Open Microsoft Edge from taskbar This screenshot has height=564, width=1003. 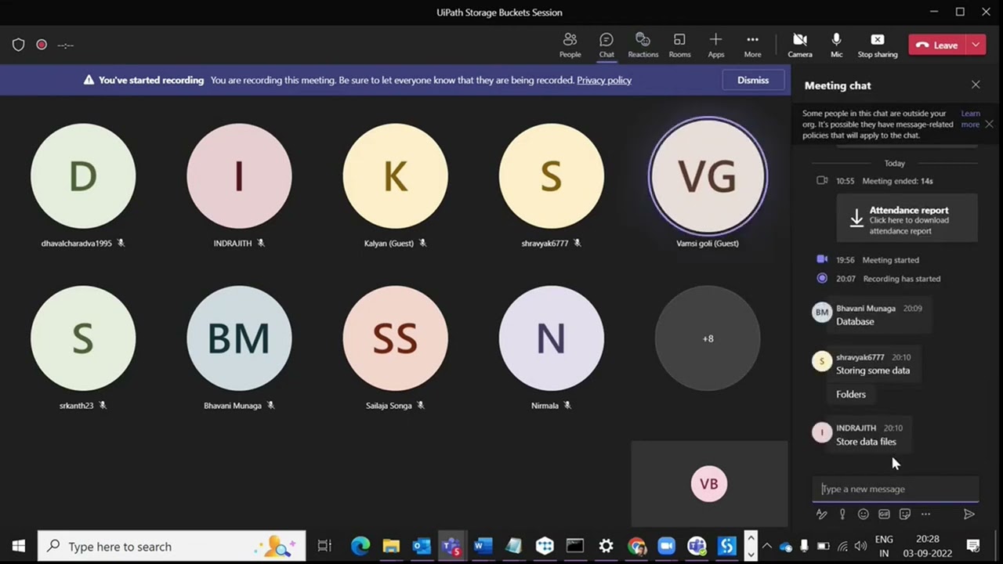pyautogui.click(x=360, y=546)
